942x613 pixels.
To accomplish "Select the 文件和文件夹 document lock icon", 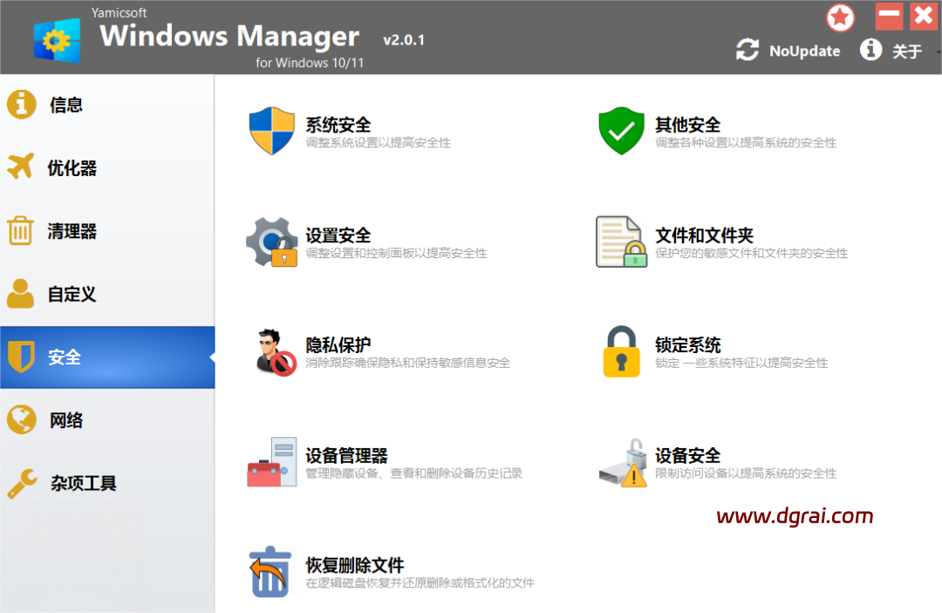I will [621, 242].
